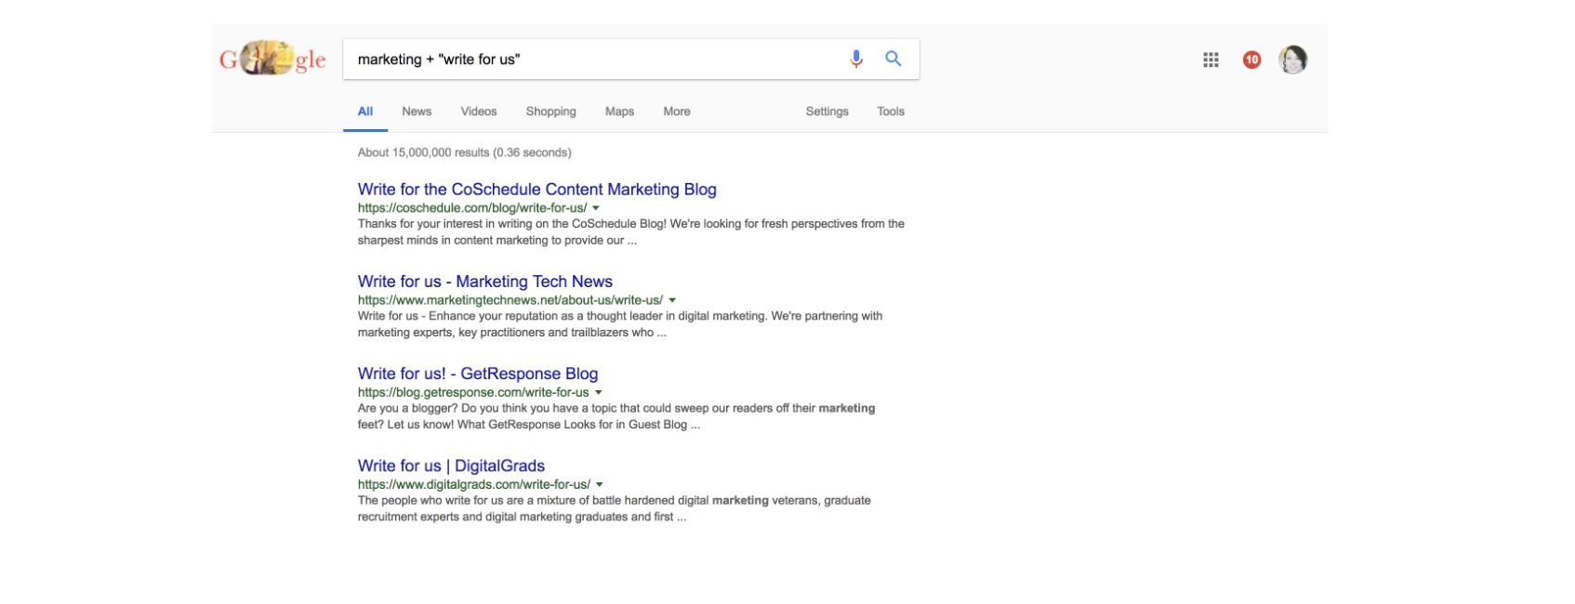Image resolution: width=1575 pixels, height=604 pixels.
Task: Open notifications badge showing 10
Action: pos(1251,59)
